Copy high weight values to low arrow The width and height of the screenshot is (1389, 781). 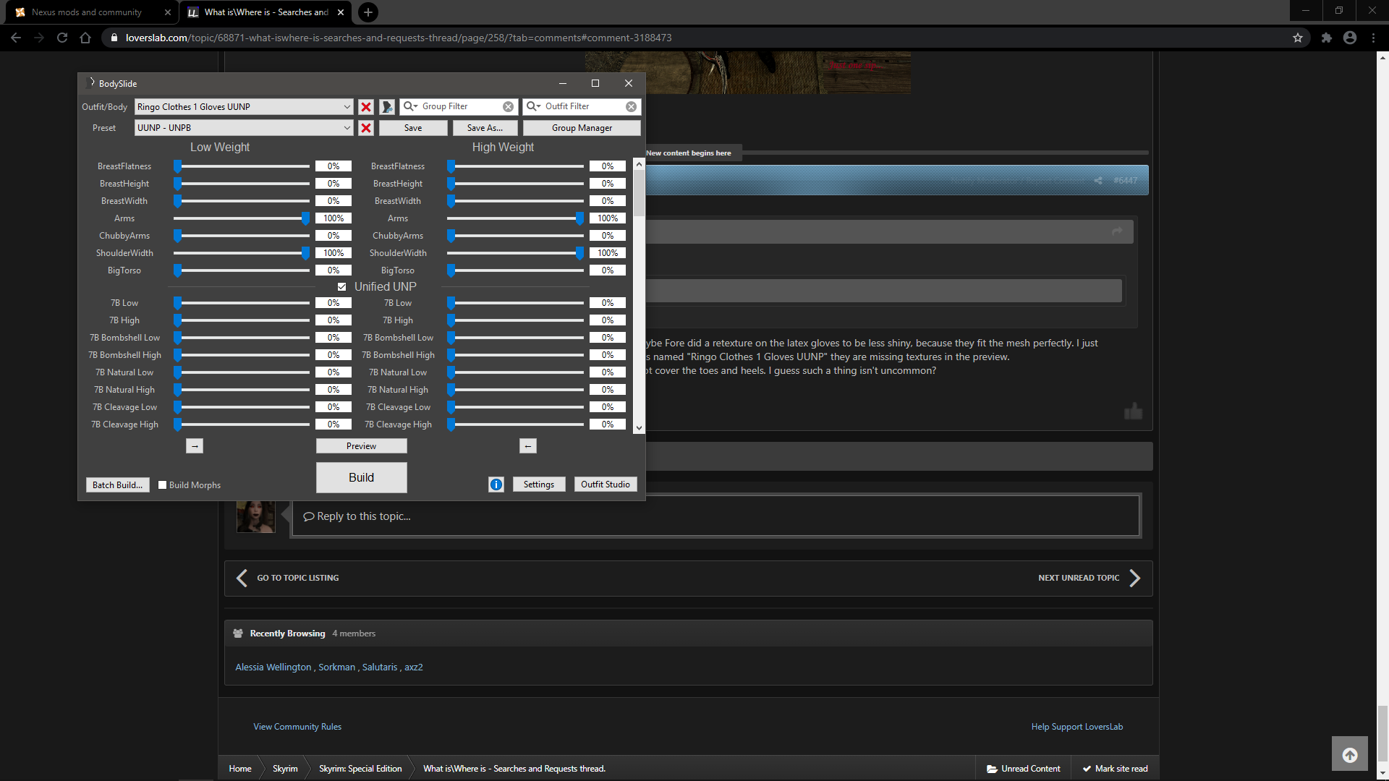click(x=528, y=446)
